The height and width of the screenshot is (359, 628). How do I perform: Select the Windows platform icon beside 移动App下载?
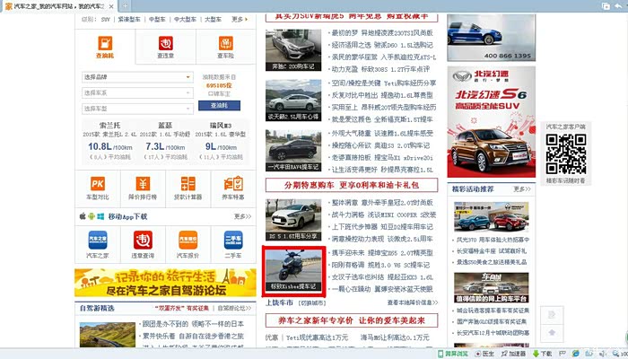tap(100, 216)
